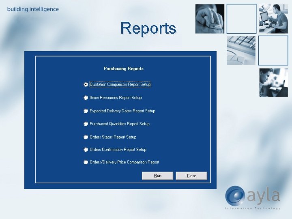Click the ayla logo
292x219 pixels.
pos(253,198)
